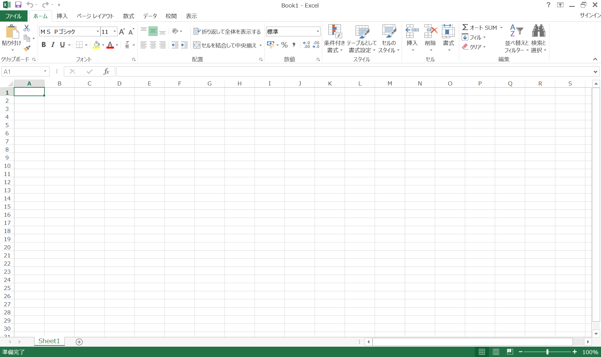Toggle Italic formatting
601x357 pixels.
53,45
